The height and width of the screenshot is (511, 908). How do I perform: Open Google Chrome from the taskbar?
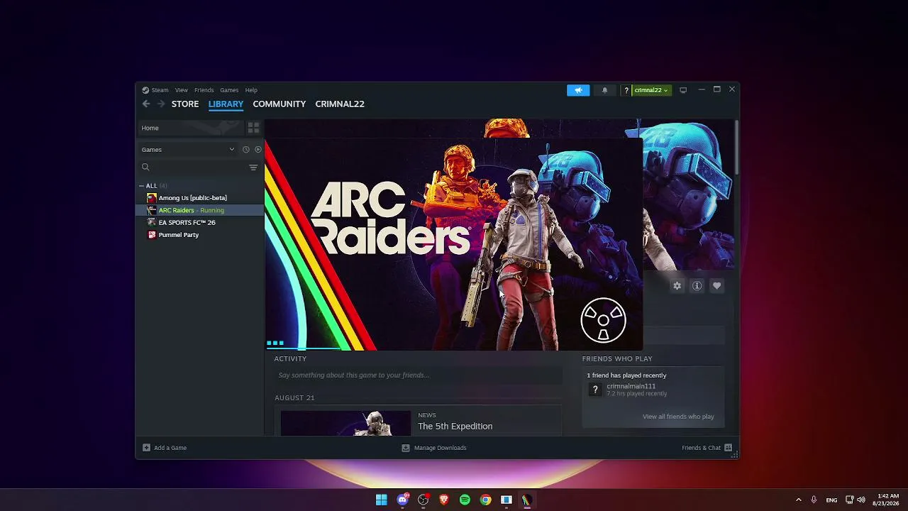(485, 500)
